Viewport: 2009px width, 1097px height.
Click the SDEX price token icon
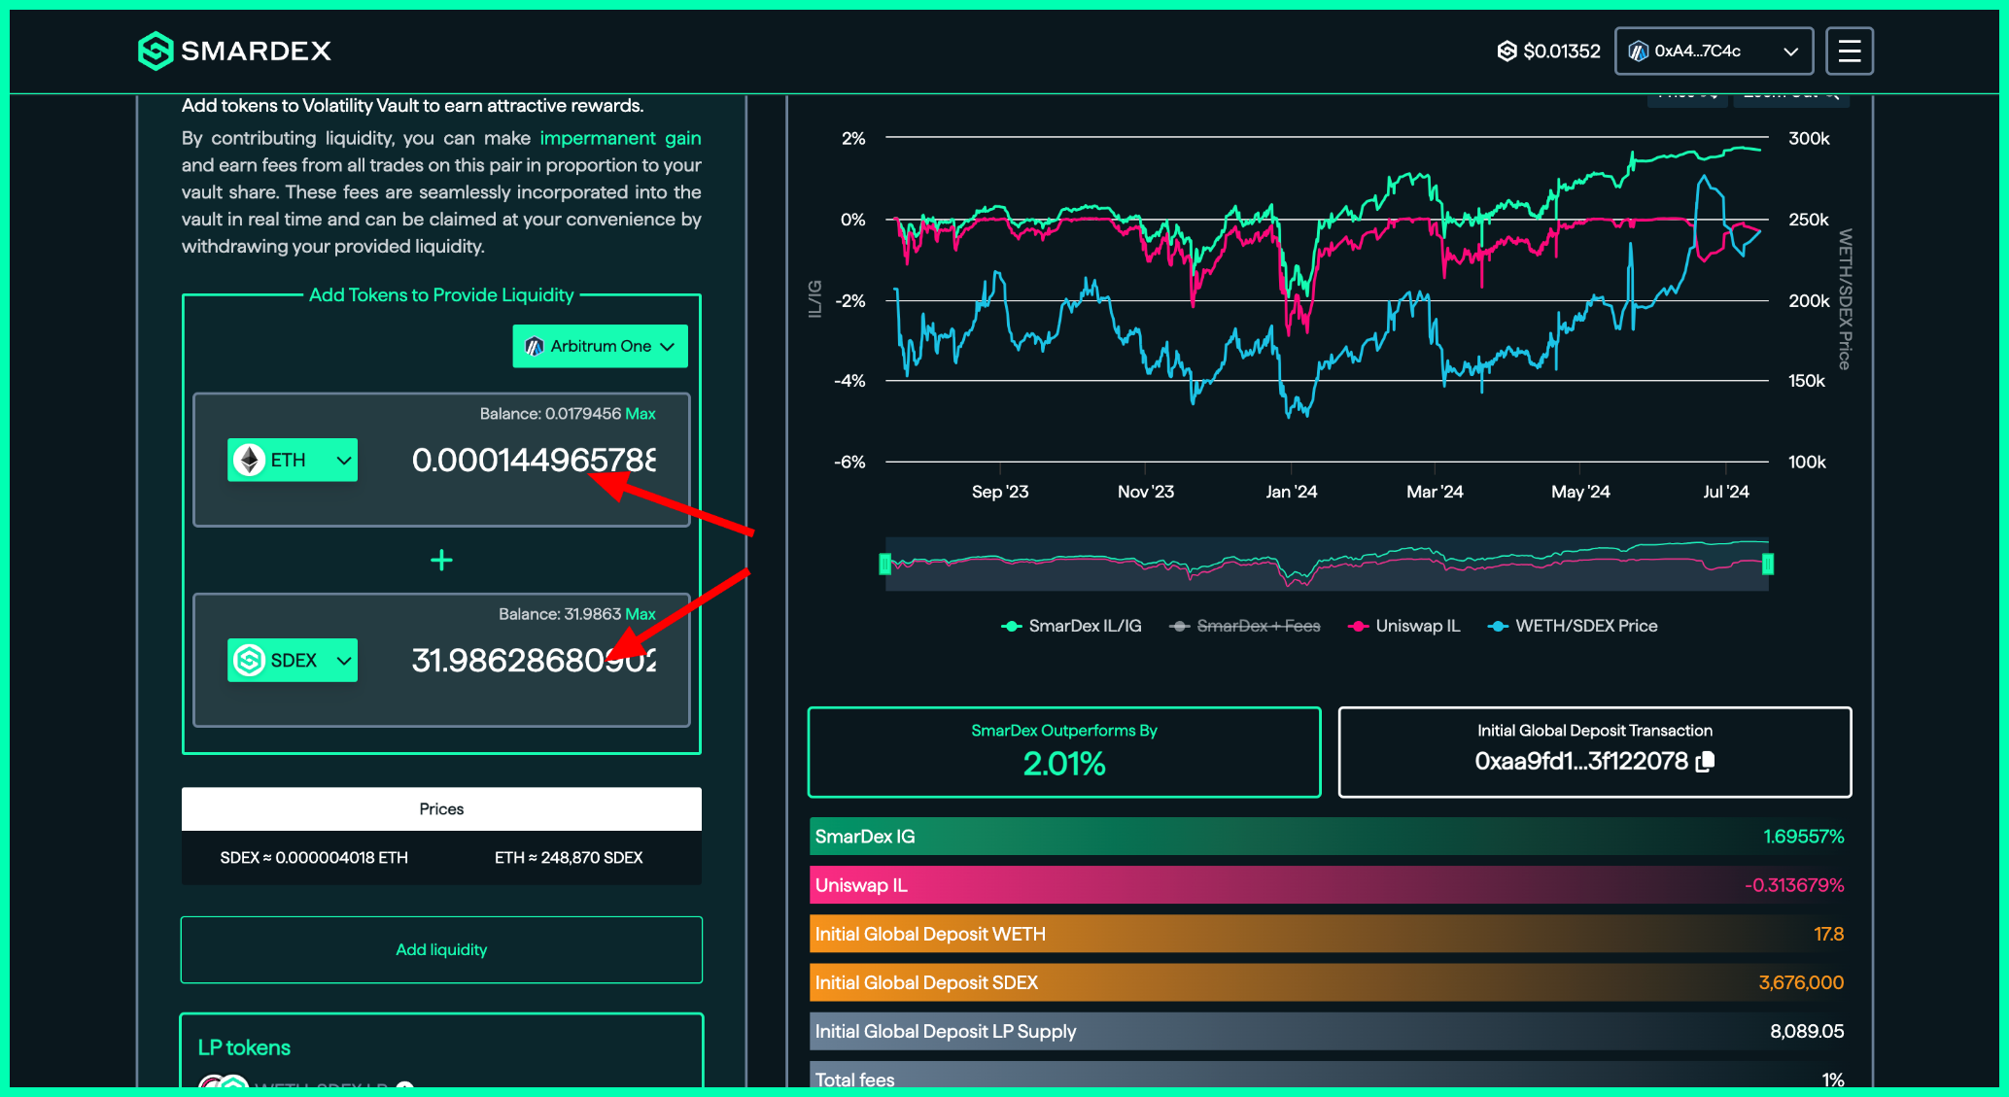click(1507, 51)
